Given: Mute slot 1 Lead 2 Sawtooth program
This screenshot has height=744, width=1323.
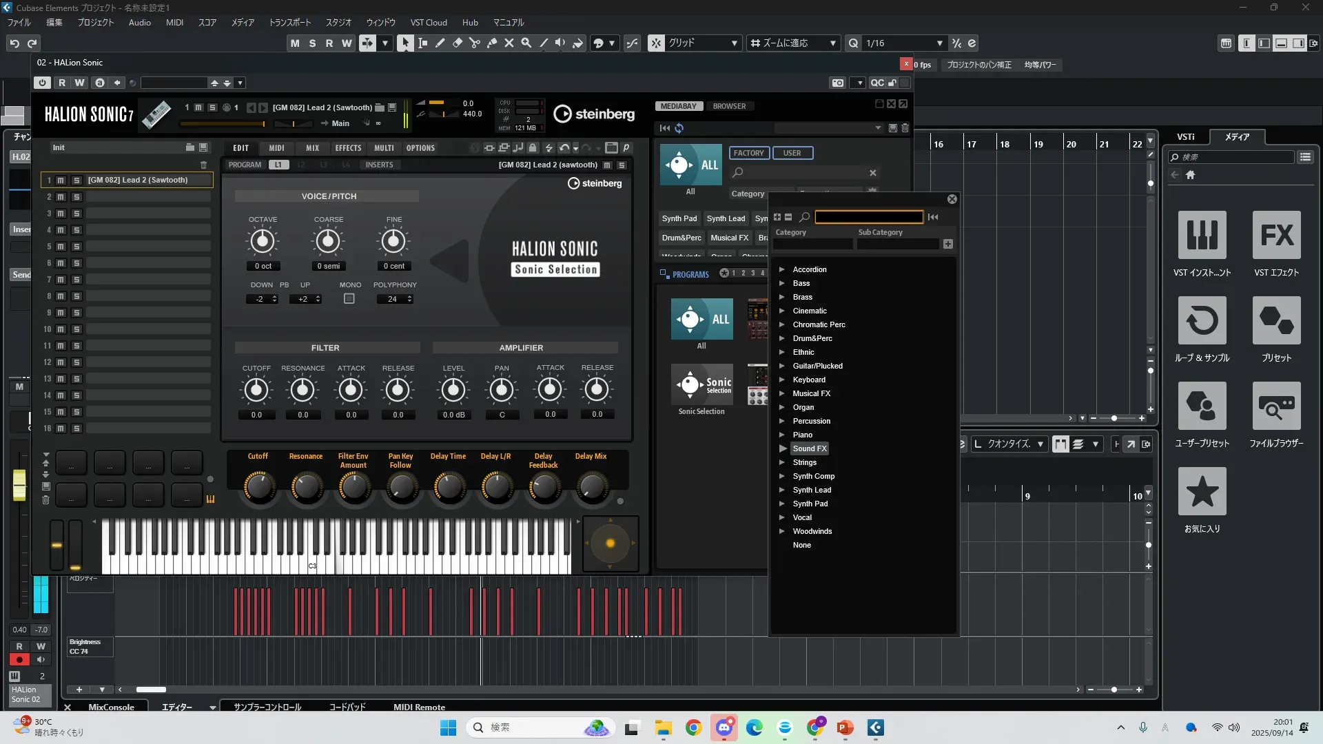Looking at the screenshot, I should [x=61, y=180].
